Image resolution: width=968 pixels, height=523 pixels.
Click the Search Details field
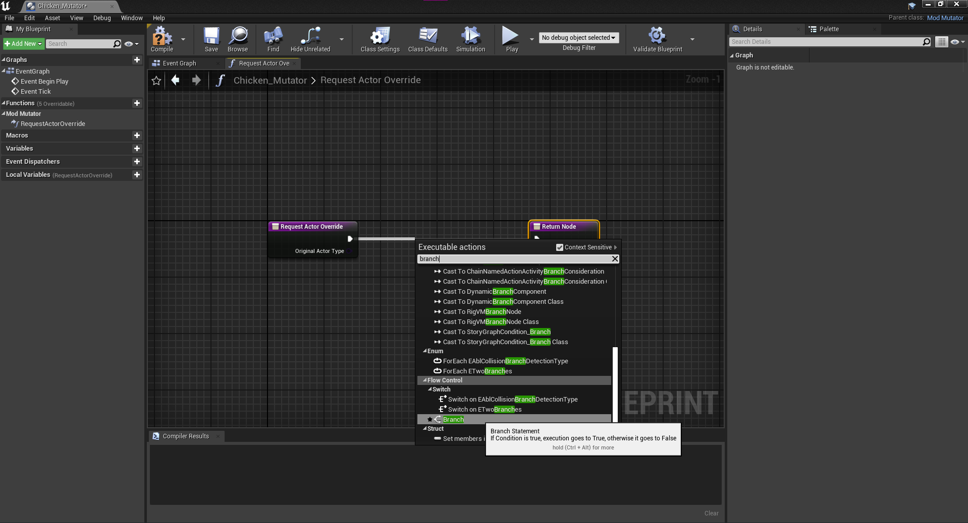826,42
